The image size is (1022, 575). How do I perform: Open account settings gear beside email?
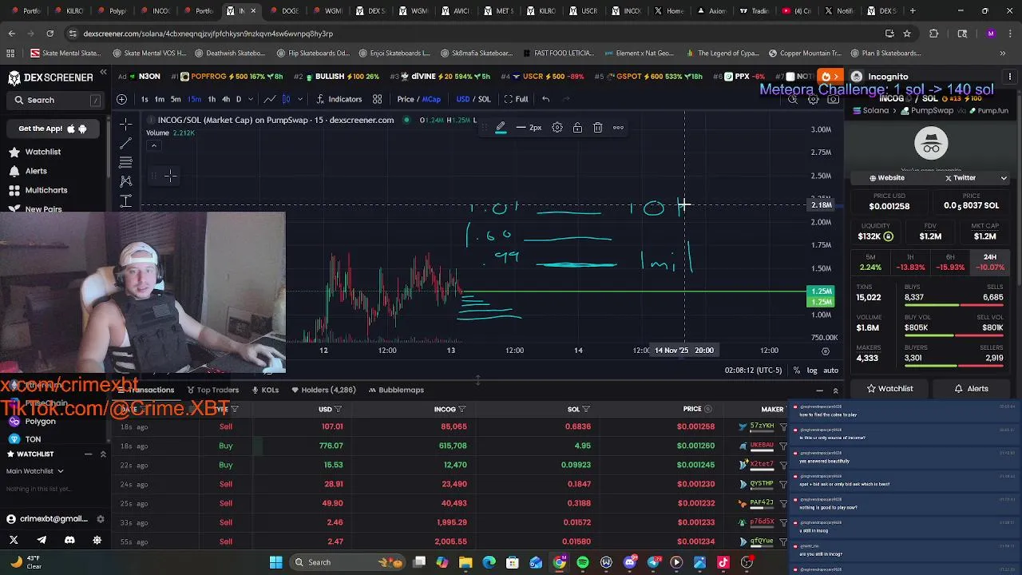coord(100,519)
